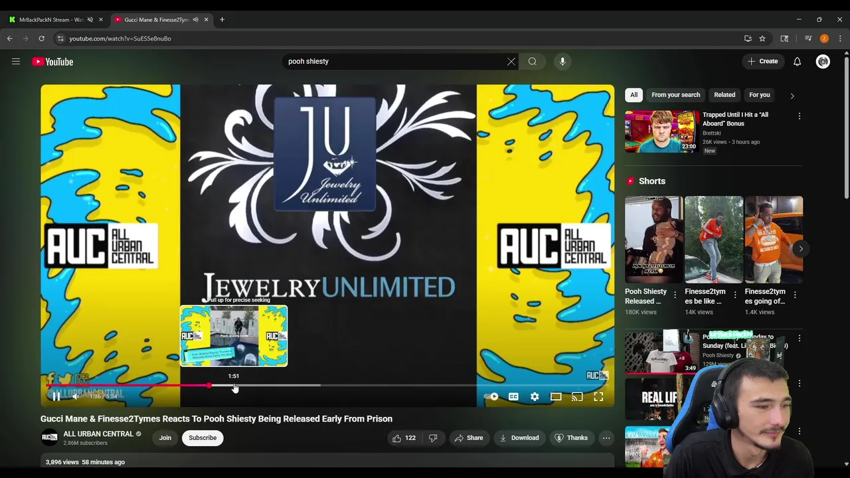Mute audio on MrBackPackN Stream tab
This screenshot has width=850, height=478.
tap(90, 20)
